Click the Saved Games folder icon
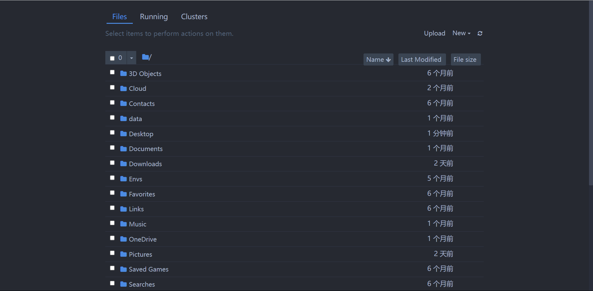This screenshot has width=593, height=291. (x=124, y=269)
